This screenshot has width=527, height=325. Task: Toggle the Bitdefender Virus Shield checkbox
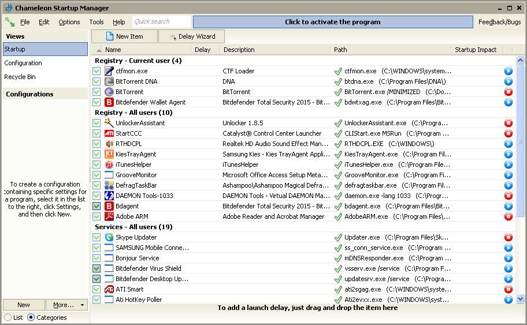pos(97,268)
